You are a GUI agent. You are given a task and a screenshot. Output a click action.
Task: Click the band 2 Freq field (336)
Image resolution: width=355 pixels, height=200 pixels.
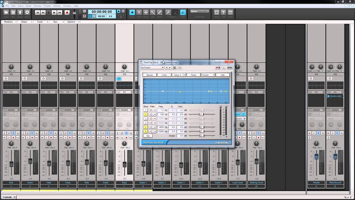[x=161, y=114]
